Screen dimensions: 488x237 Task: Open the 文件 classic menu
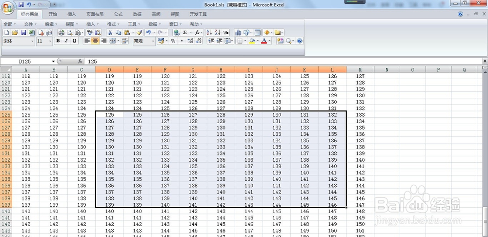30,24
